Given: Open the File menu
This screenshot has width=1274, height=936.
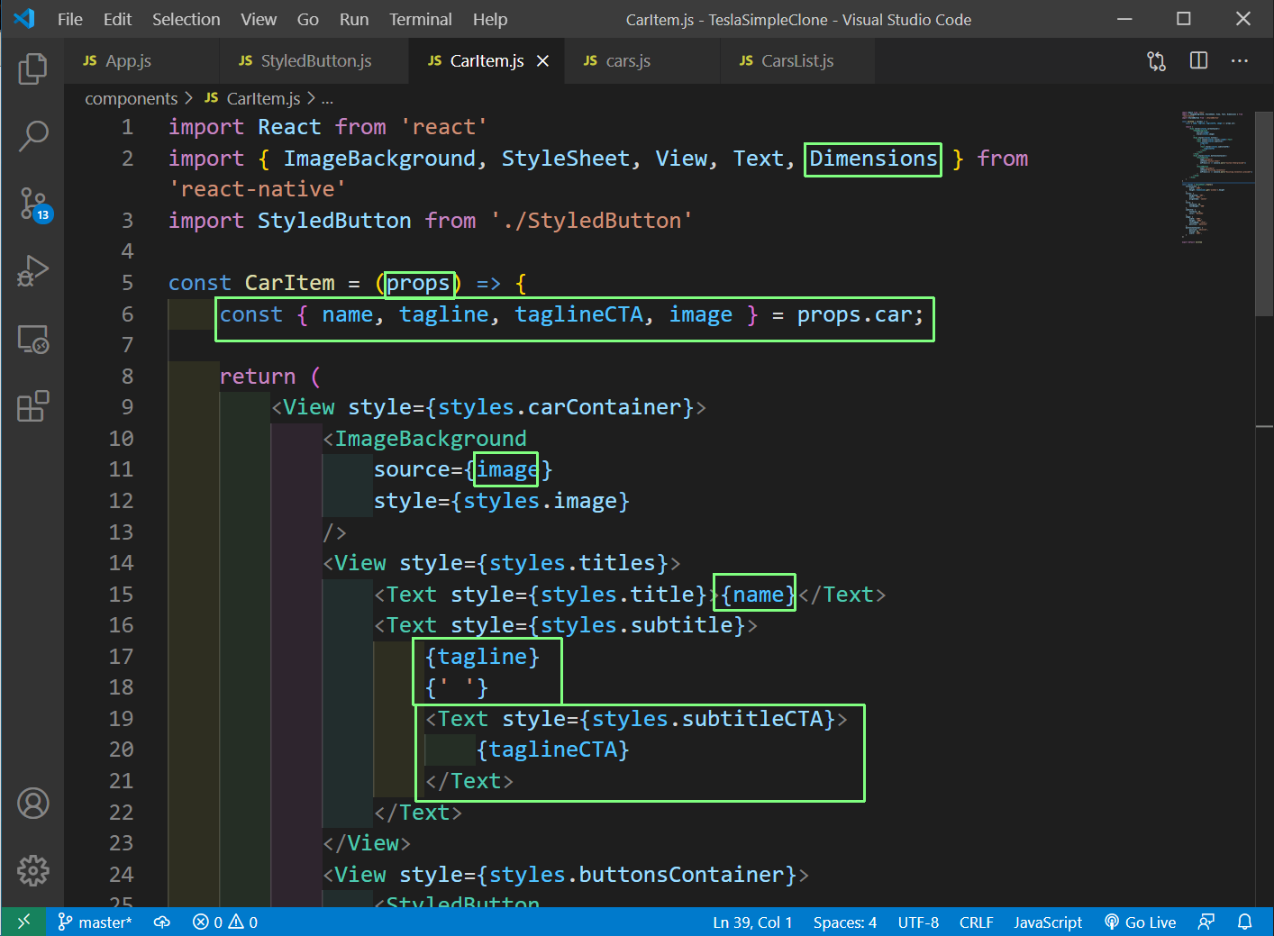Looking at the screenshot, I should coord(69,19).
